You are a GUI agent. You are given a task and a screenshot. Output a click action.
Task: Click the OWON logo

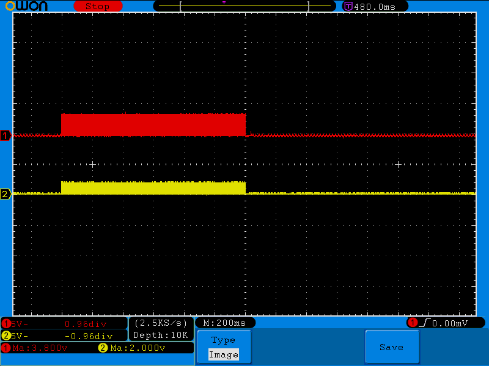27,6
